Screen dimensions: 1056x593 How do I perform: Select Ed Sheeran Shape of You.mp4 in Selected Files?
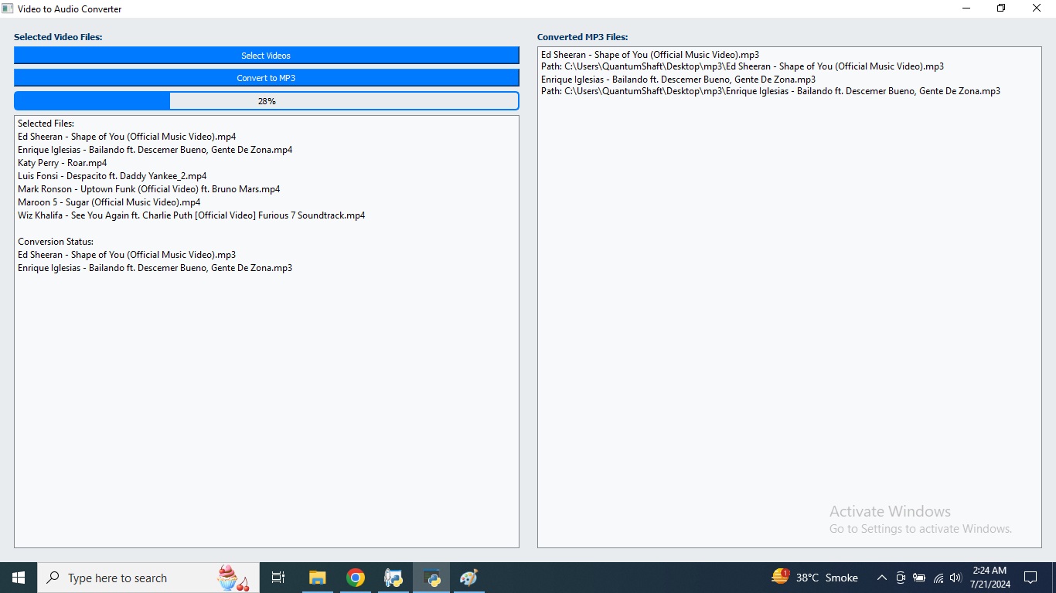[x=127, y=137]
